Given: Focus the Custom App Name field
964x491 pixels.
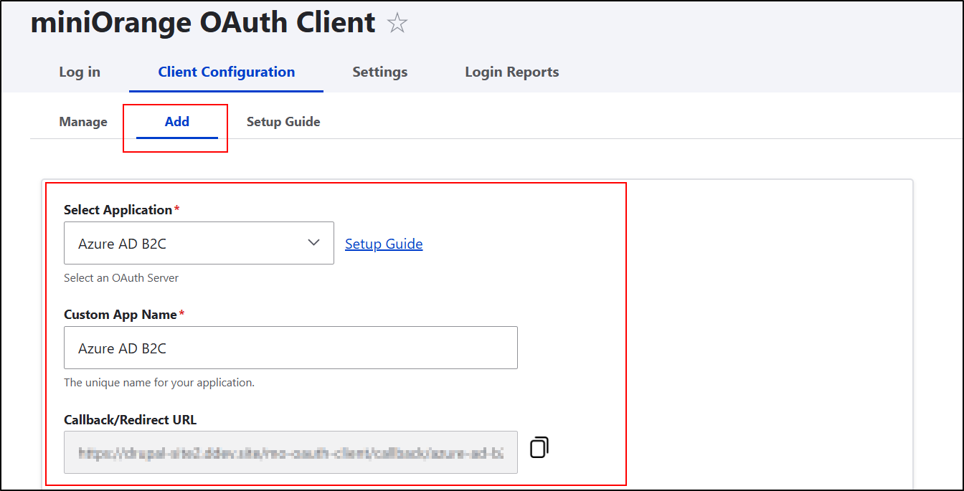Looking at the screenshot, I should pyautogui.click(x=290, y=348).
